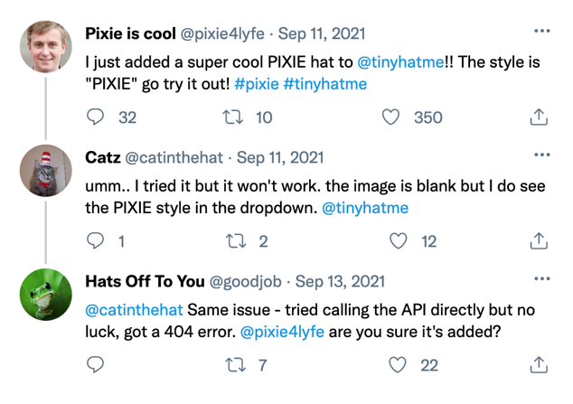Open more options on Catz's tweet
The image size is (573, 404).
[x=541, y=155]
